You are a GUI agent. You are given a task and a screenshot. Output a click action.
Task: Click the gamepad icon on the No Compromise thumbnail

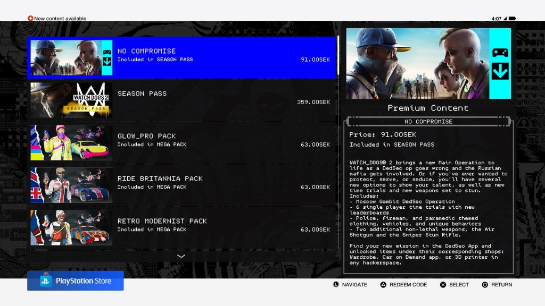click(107, 52)
